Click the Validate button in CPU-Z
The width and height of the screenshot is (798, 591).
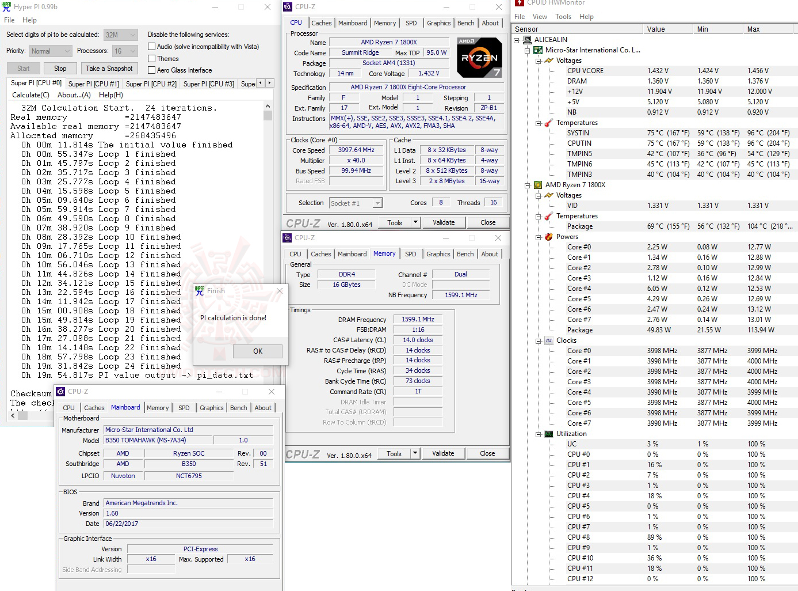pos(444,222)
